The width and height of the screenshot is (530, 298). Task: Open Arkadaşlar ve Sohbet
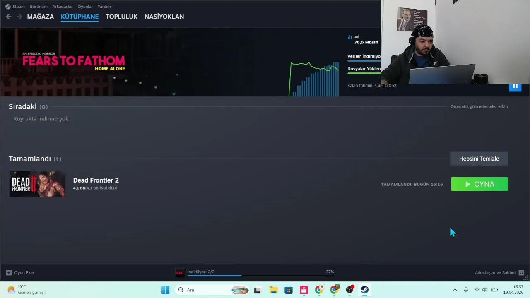pos(495,273)
